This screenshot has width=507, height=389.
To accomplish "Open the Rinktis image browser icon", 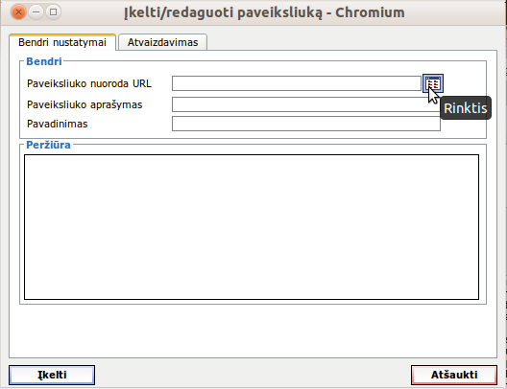I will [433, 83].
